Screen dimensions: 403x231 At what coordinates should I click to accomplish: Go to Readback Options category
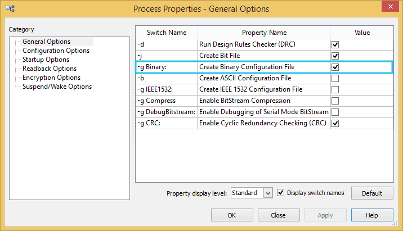[49, 69]
